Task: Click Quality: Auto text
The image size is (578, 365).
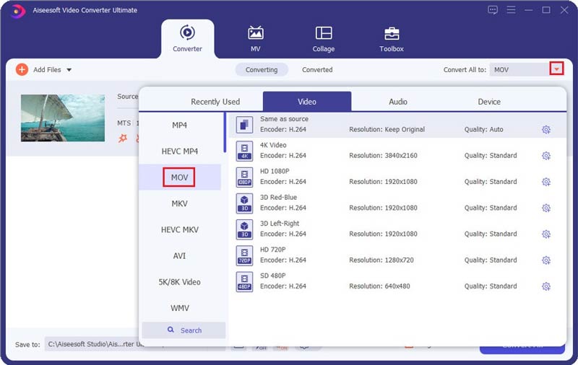Action: tap(483, 129)
